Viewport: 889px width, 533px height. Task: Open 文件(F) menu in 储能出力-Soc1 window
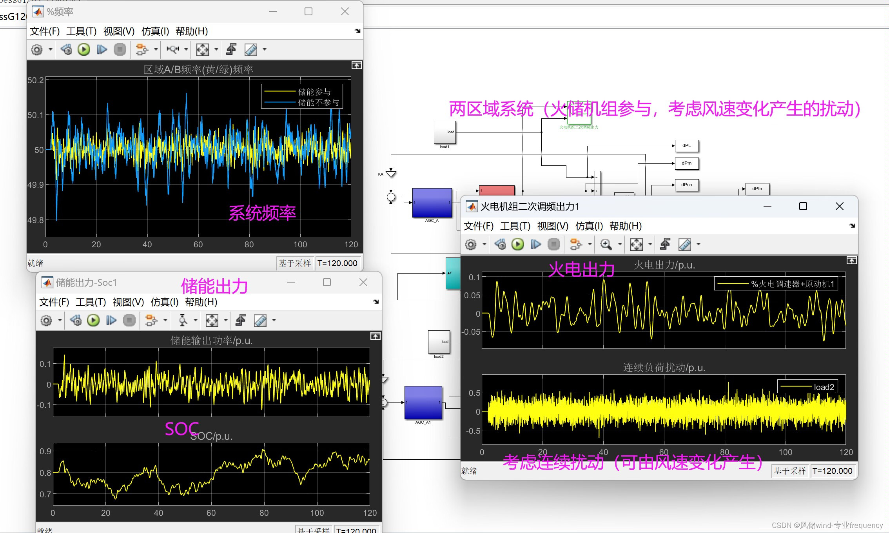click(x=54, y=302)
